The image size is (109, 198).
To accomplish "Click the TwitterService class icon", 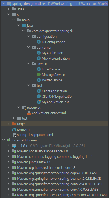I will pyautogui.click(x=39, y=80).
